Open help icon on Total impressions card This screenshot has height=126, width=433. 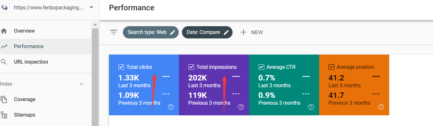click(x=241, y=107)
